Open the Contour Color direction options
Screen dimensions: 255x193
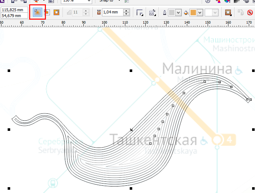coord(152,13)
